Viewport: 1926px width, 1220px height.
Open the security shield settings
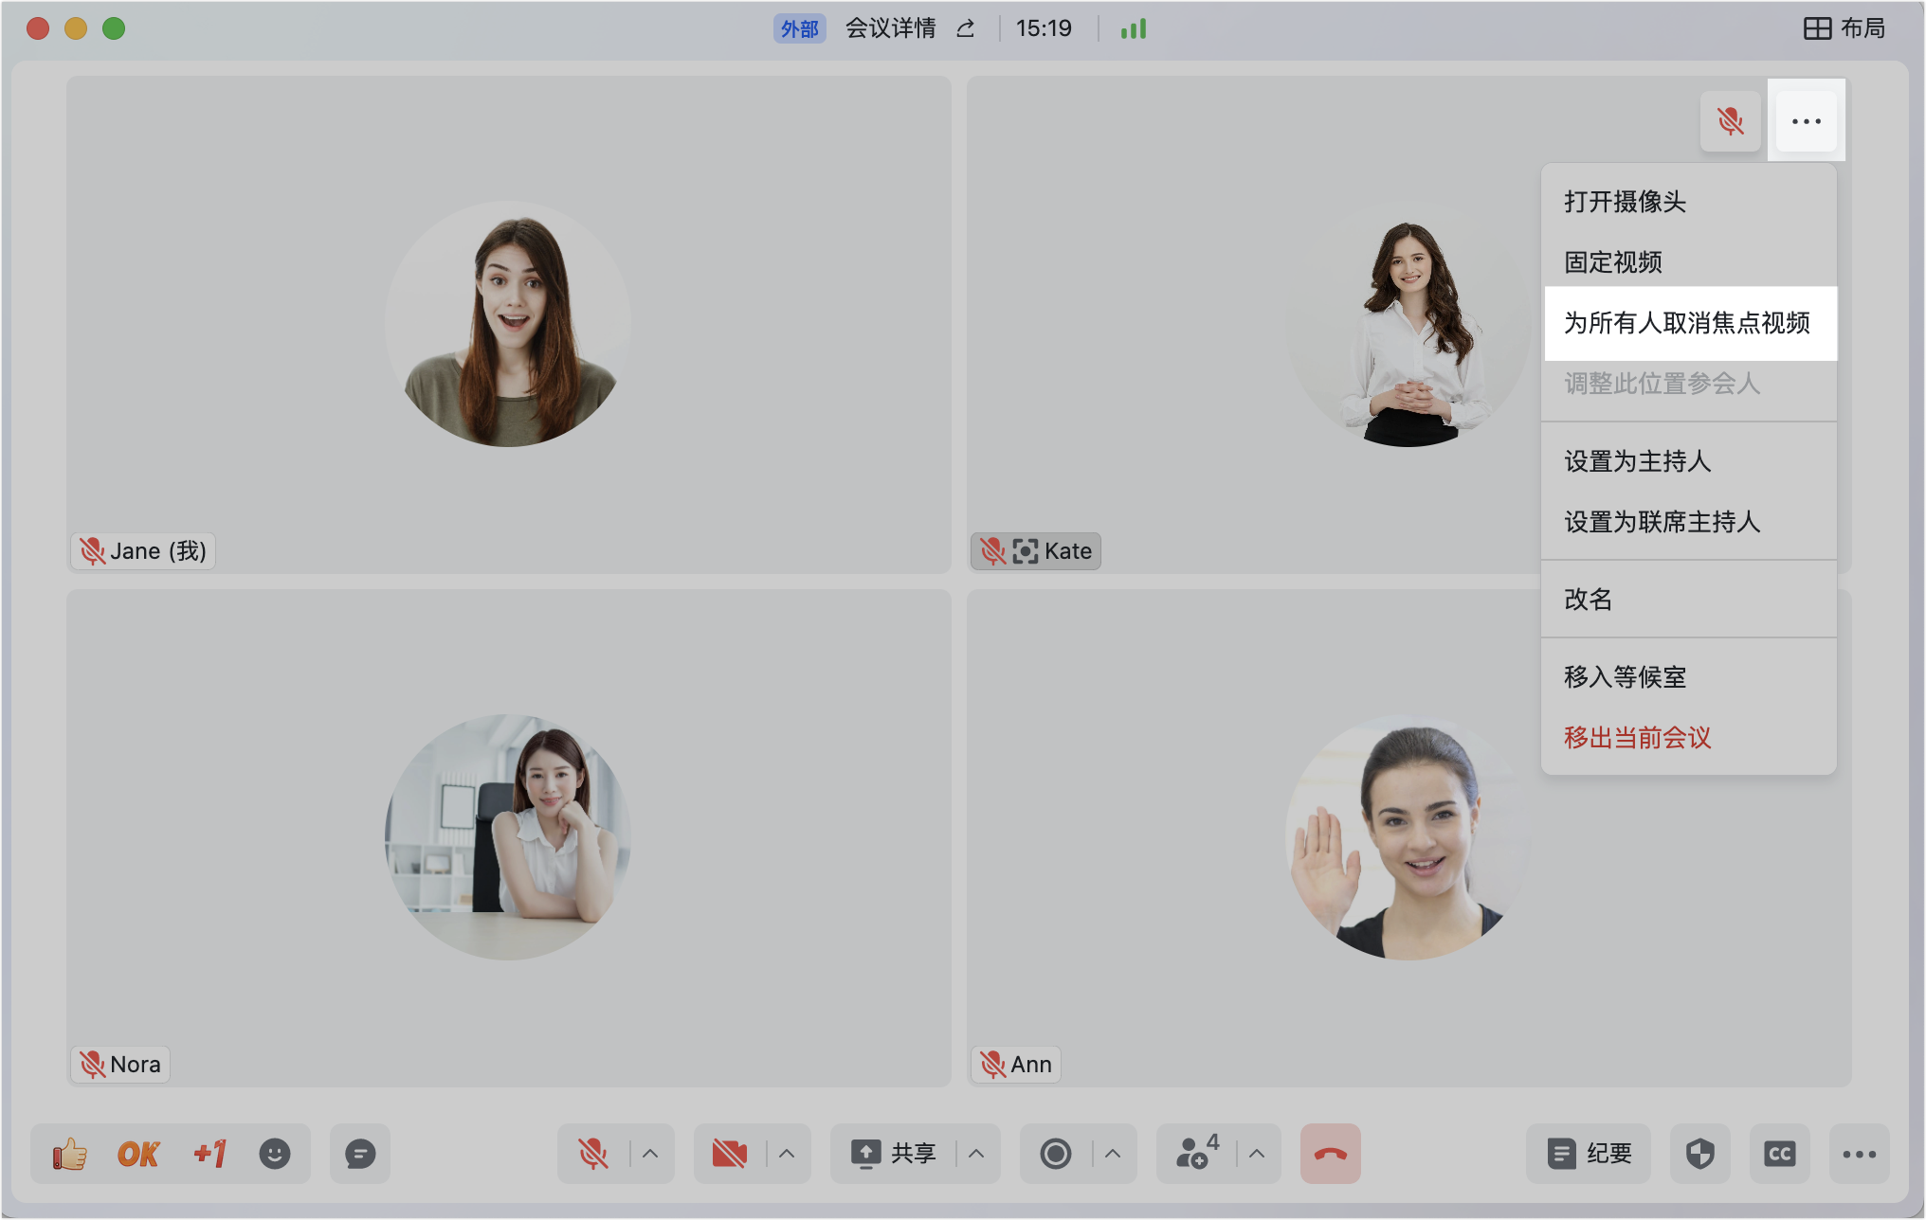click(1700, 1154)
